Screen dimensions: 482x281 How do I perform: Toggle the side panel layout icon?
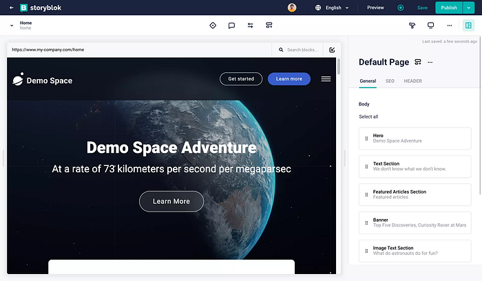pos(468,25)
